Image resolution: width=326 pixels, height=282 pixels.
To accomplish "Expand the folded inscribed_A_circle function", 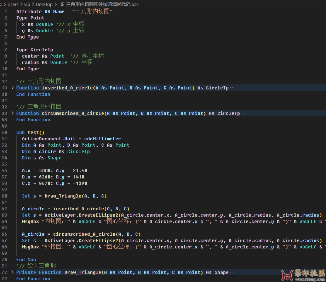I will [x=13, y=88].
